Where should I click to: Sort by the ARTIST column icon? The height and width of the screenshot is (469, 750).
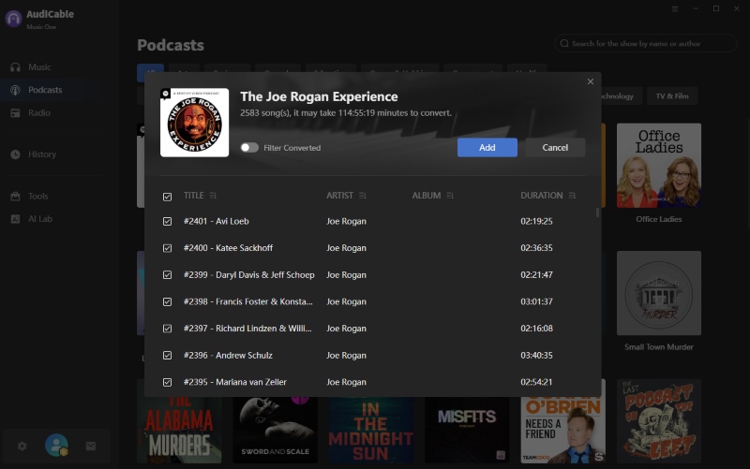click(363, 196)
